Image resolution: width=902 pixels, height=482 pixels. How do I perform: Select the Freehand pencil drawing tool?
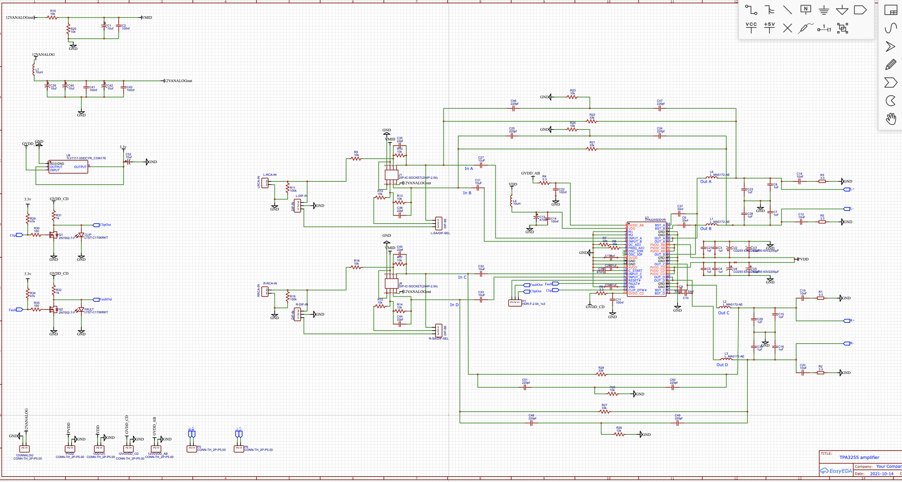(x=891, y=64)
